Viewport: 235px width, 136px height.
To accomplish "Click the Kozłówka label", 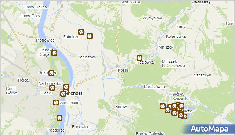I will pos(145,62).
